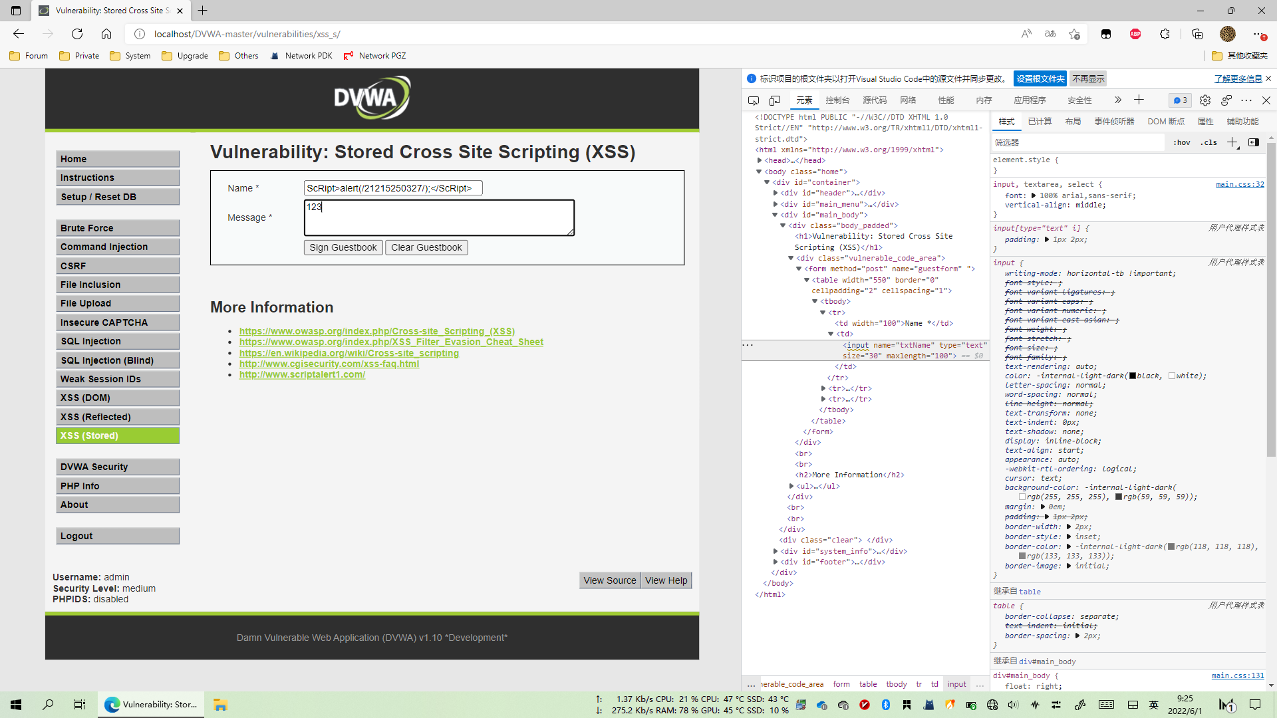Expand the div id system_info node
Image resolution: width=1277 pixels, height=718 pixels.
point(776,551)
